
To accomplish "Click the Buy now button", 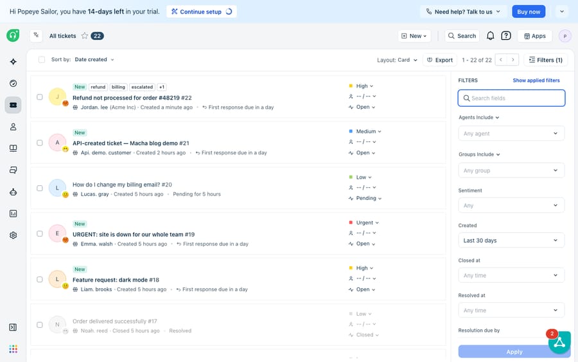I will [x=529, y=12].
